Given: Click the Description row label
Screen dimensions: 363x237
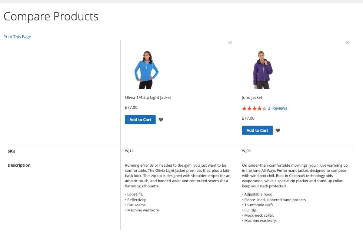Looking at the screenshot, I should point(19,165).
